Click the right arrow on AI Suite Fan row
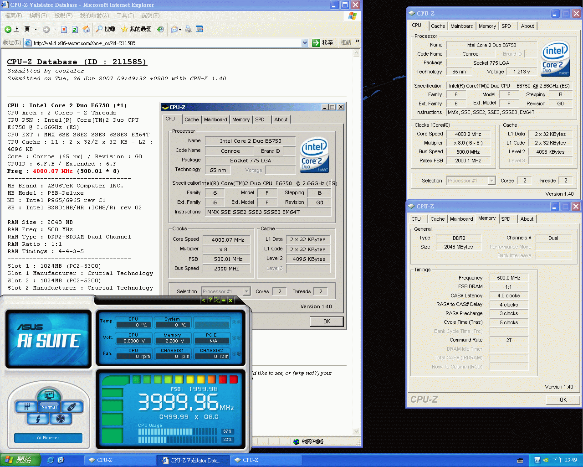 point(240,353)
